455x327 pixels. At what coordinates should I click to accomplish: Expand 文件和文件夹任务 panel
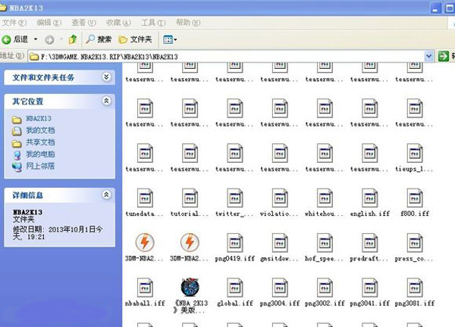tap(106, 76)
